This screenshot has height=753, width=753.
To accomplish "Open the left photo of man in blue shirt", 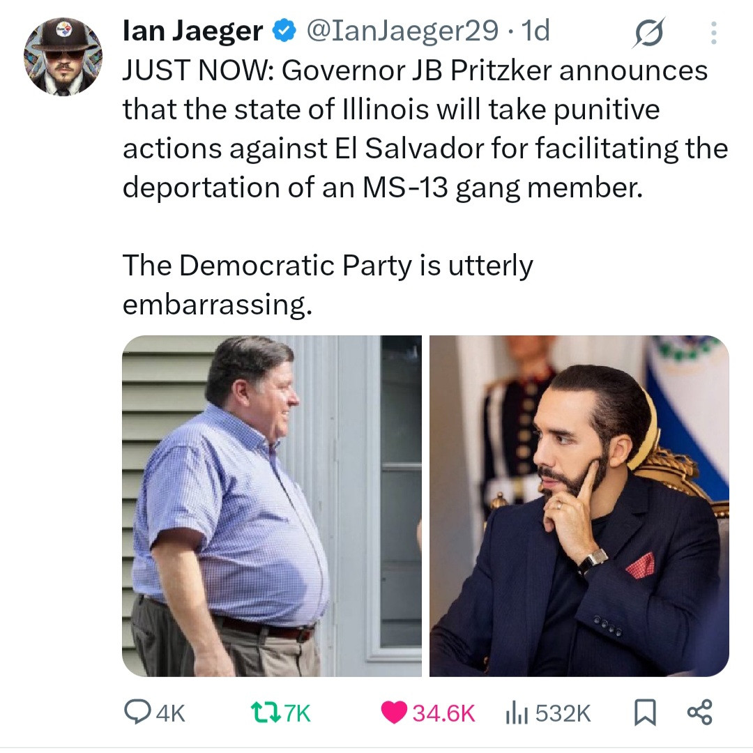I will click(x=272, y=505).
